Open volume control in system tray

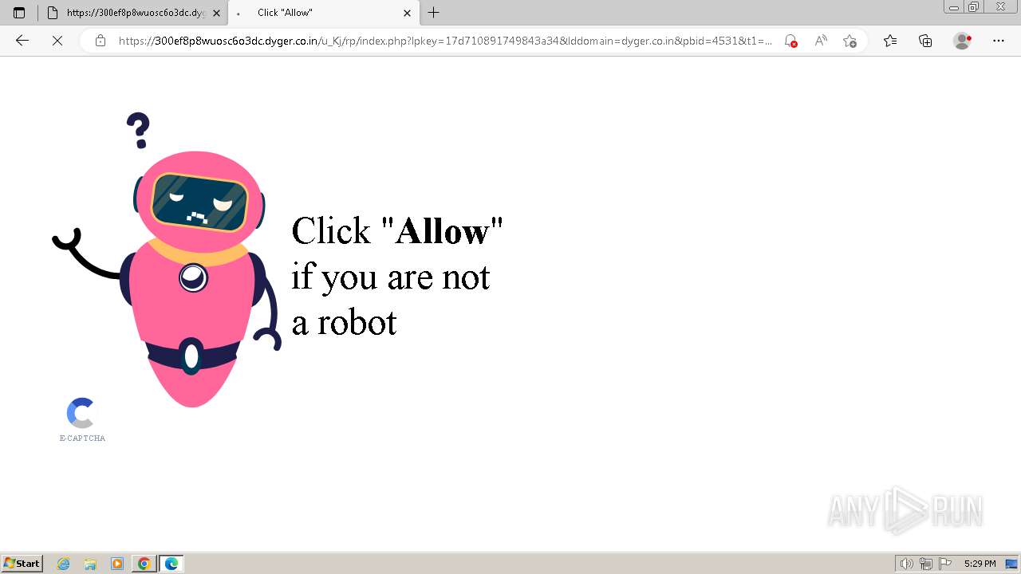[907, 564]
